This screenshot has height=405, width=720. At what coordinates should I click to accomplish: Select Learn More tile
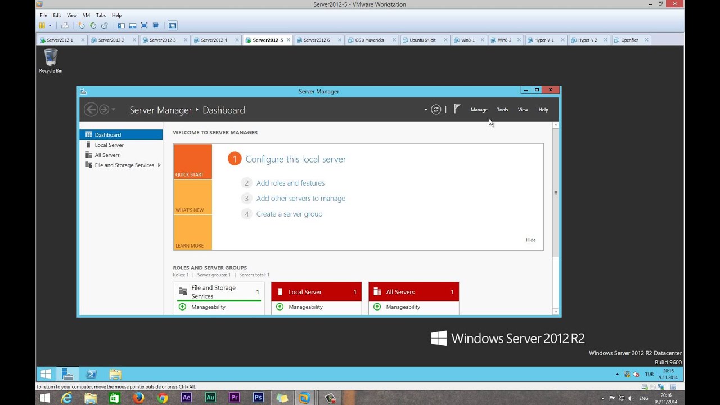[x=193, y=233]
